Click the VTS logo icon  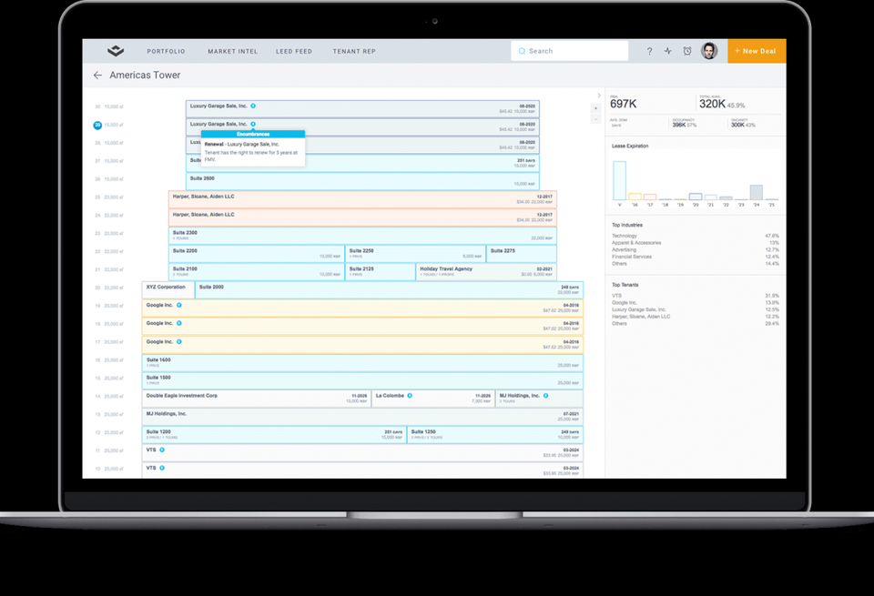pyautogui.click(x=116, y=51)
